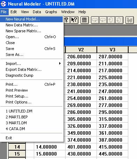The height and width of the screenshot is (159, 137).
Task: Click the left-arrow loop toolbar icon
Action: coord(103,20)
